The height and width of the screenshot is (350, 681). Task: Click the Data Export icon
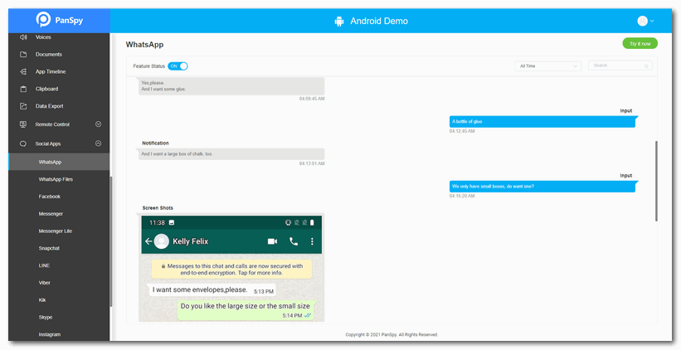tap(23, 106)
